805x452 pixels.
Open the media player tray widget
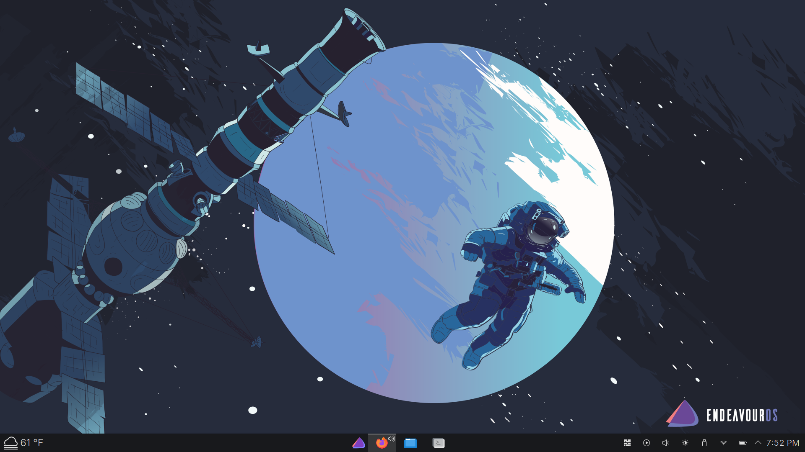647,443
